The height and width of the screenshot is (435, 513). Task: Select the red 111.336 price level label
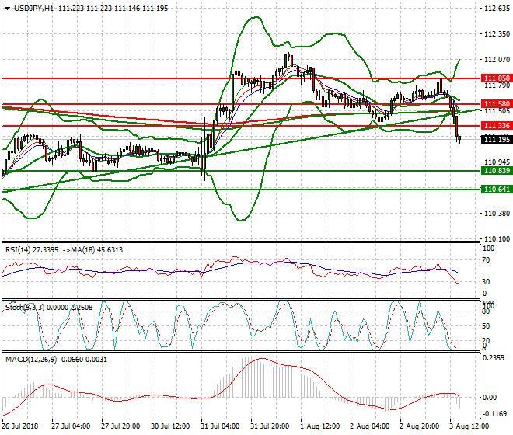click(497, 126)
